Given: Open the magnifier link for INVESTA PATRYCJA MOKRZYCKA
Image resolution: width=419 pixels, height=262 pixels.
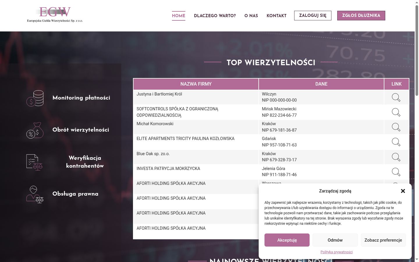Looking at the screenshot, I should [x=396, y=172].
